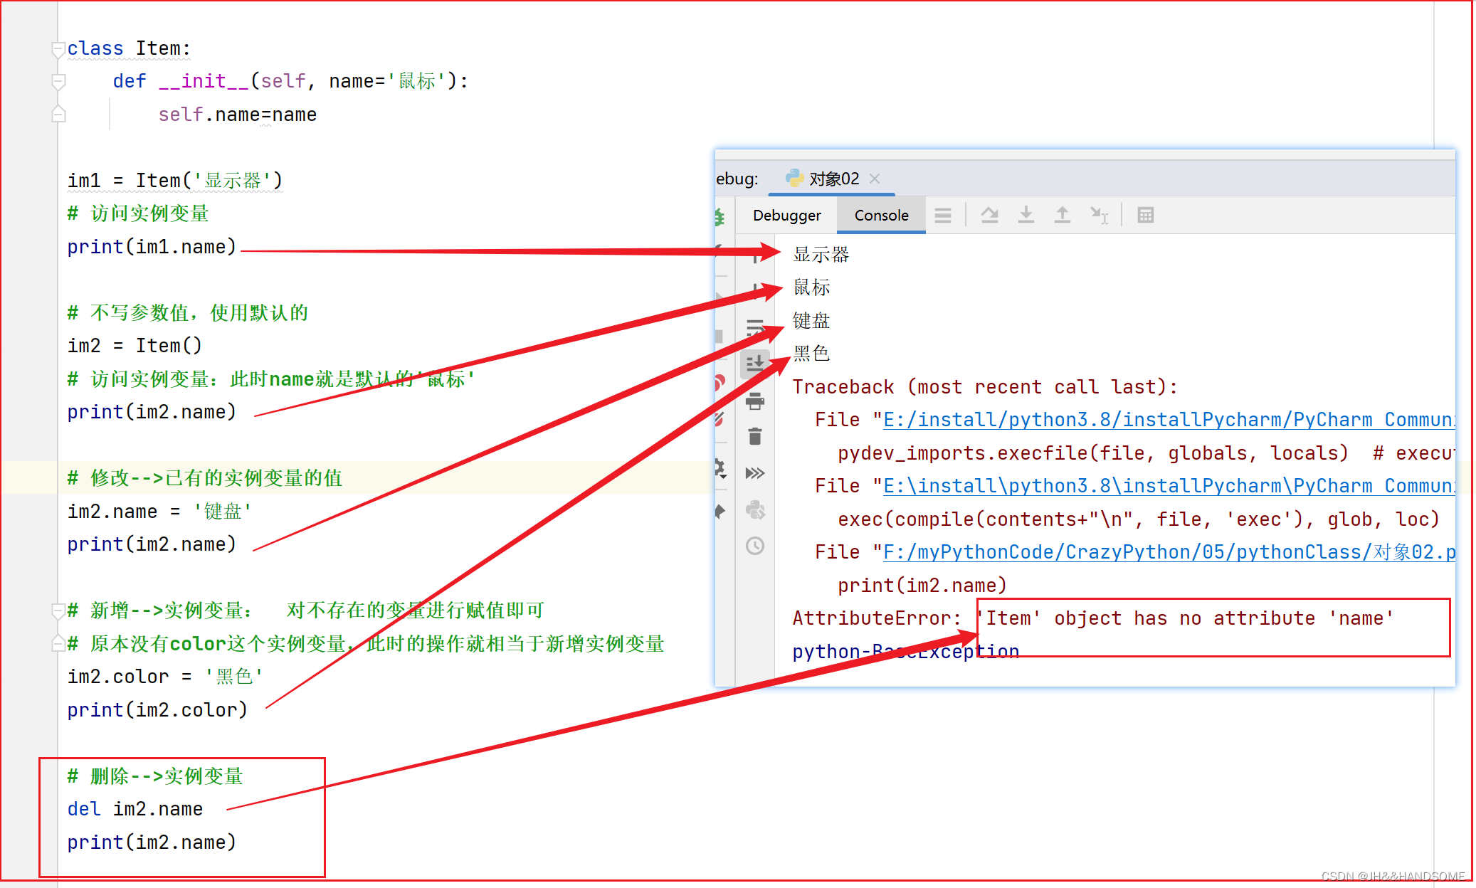
Task: Click the greyed Python console icon
Action: pos(755,509)
